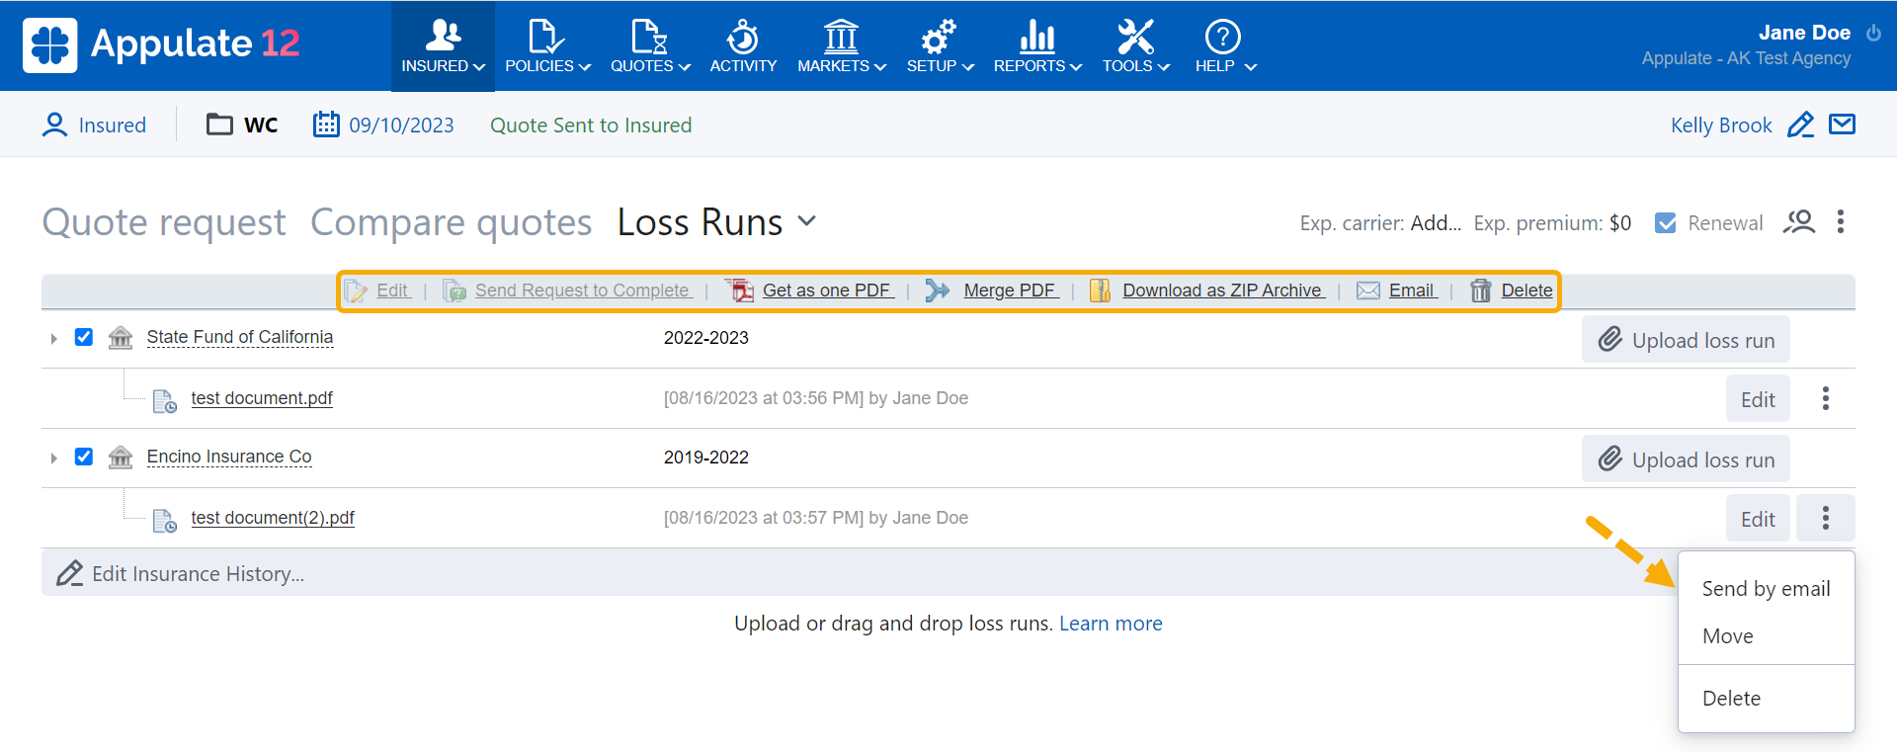
Task: Open test document.pdf
Action: coord(262,398)
